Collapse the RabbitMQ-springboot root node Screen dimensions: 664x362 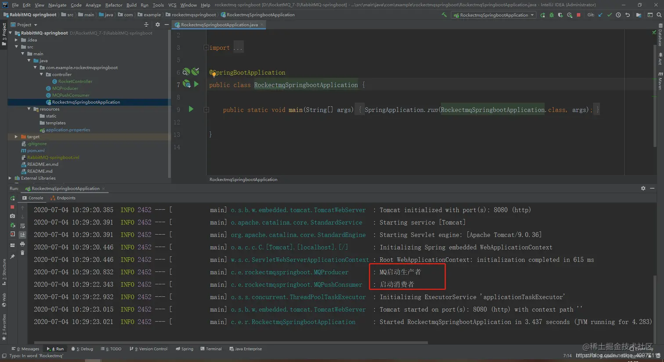tap(11, 33)
